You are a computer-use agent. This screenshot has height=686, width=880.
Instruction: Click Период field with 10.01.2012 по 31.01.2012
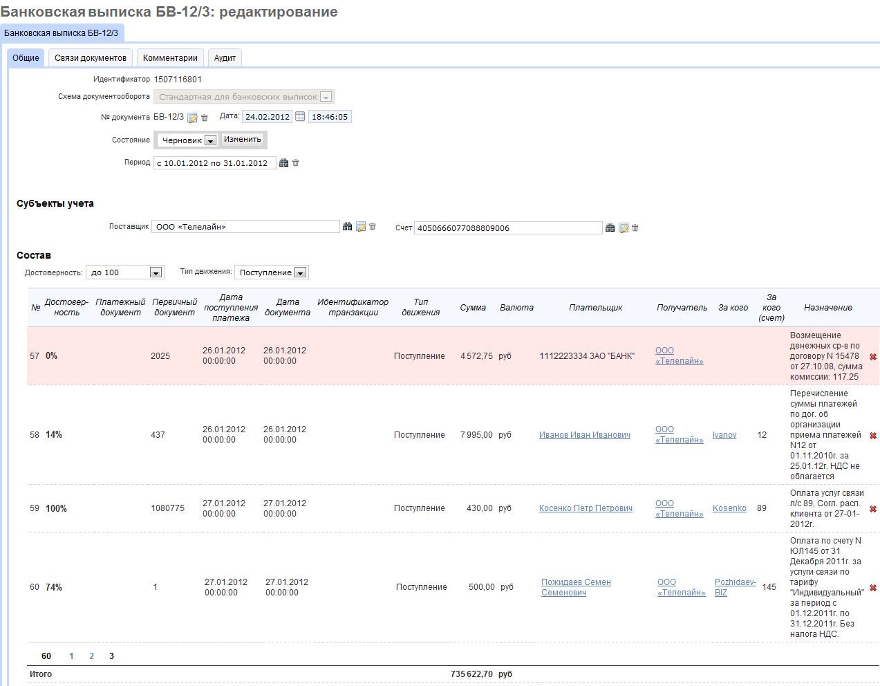coord(215,163)
